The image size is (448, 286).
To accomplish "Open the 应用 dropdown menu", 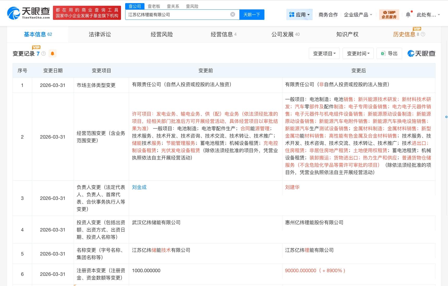I will (x=299, y=15).
